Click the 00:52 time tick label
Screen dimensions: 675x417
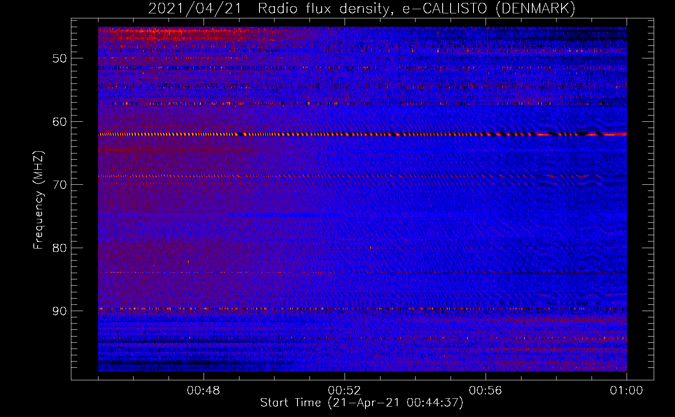345,391
